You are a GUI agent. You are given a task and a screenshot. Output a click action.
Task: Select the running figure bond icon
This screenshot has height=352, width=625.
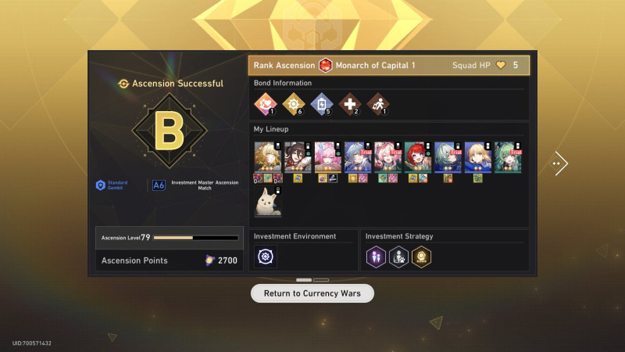point(378,104)
